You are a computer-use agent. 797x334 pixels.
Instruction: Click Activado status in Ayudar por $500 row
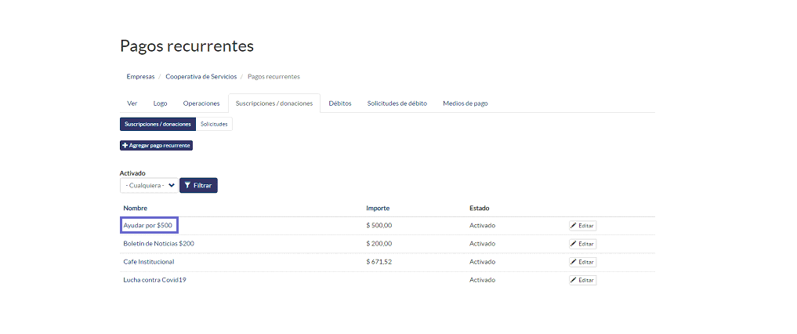(483, 225)
